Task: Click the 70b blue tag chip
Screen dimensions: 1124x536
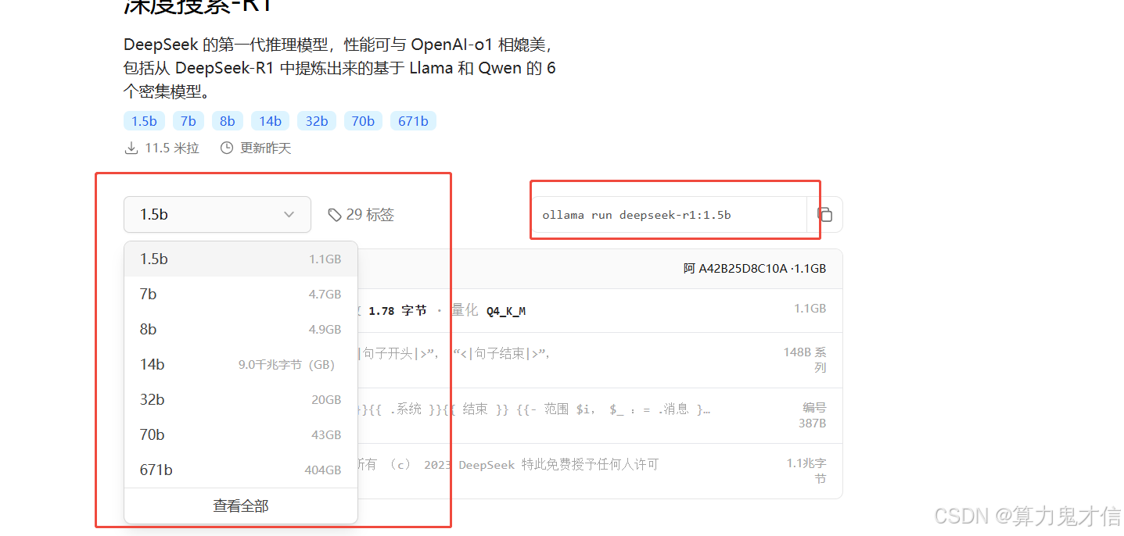Action: (x=363, y=120)
